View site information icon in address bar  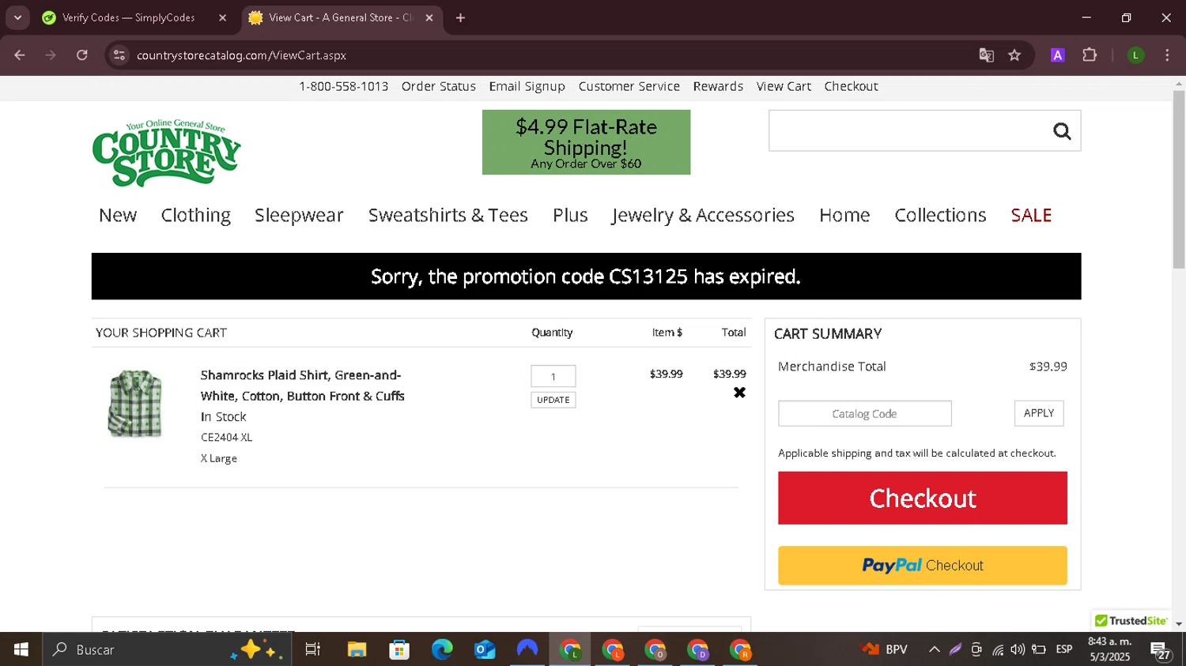(x=119, y=55)
